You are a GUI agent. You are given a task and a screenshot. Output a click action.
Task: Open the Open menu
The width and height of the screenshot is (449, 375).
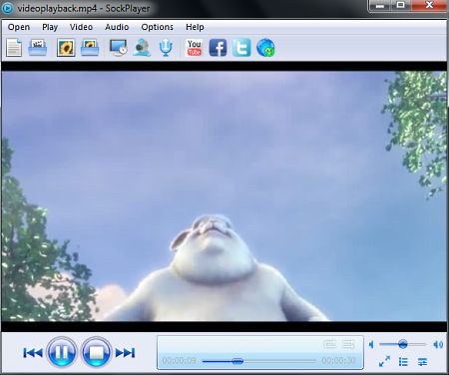point(19,27)
